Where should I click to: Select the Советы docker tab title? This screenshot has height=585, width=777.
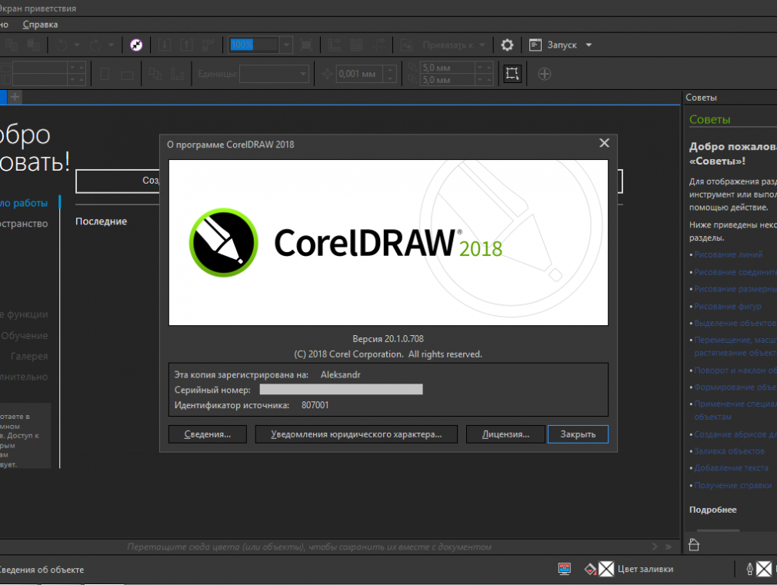[701, 98]
